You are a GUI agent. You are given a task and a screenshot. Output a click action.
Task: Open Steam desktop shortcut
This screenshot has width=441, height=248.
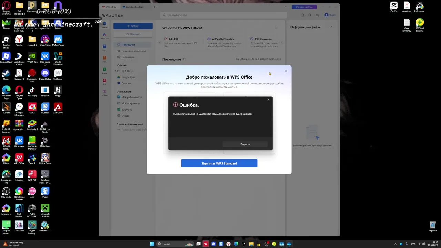click(x=6, y=75)
